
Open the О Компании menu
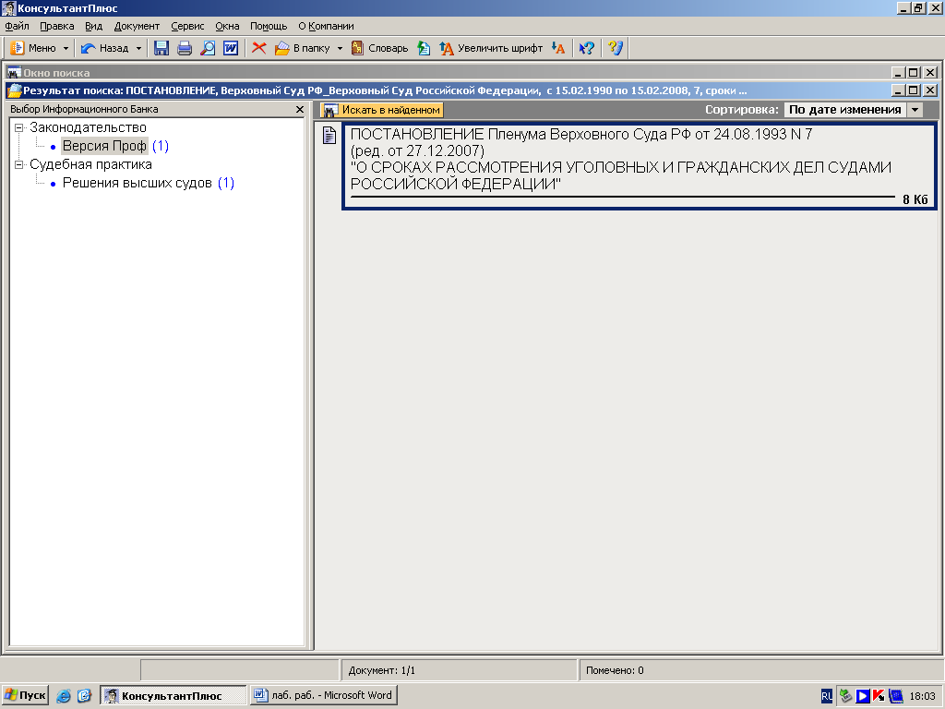coord(326,26)
